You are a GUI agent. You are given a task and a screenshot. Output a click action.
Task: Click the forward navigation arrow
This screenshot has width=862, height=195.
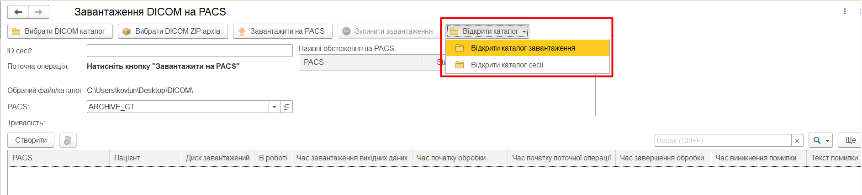coord(39,12)
